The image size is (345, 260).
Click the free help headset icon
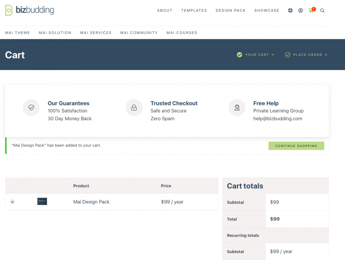pyautogui.click(x=237, y=107)
